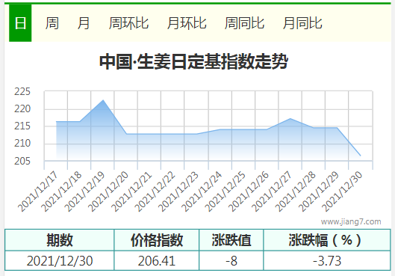Select the -8 change value cell
Screen dimensions: 395x276
coord(231,260)
